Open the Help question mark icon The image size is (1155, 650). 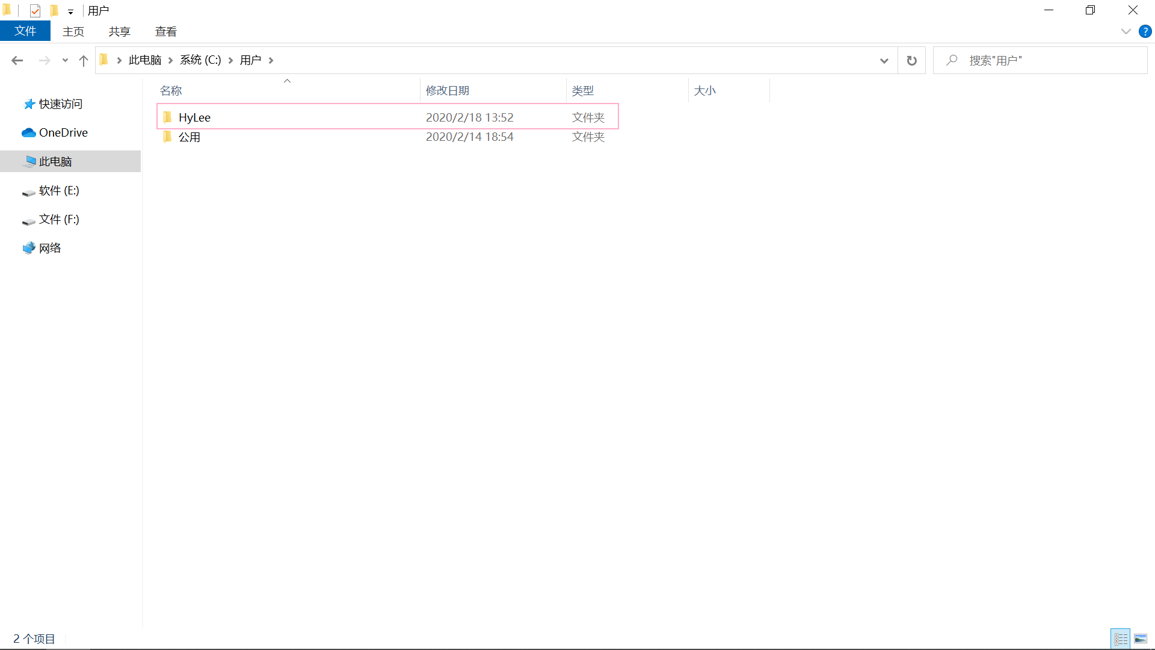click(1145, 31)
